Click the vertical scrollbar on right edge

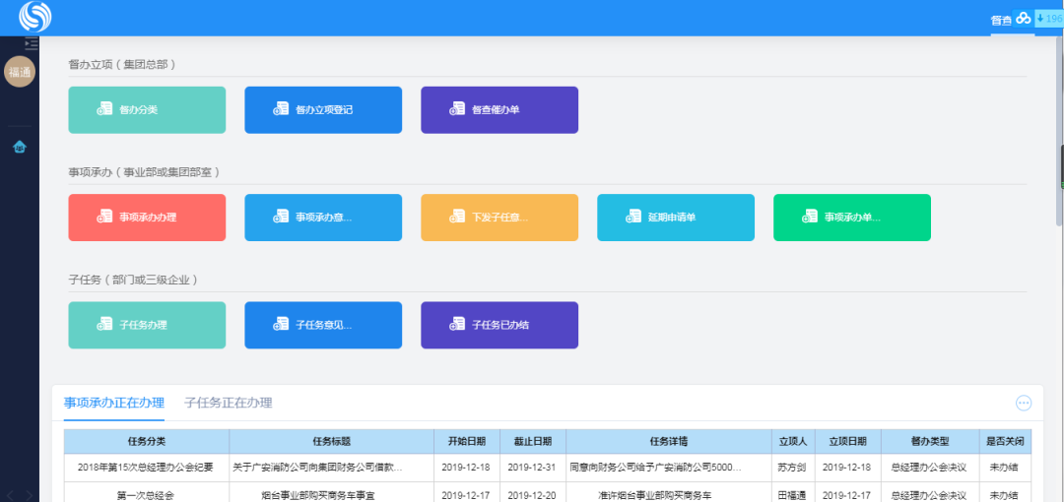tap(1060, 165)
